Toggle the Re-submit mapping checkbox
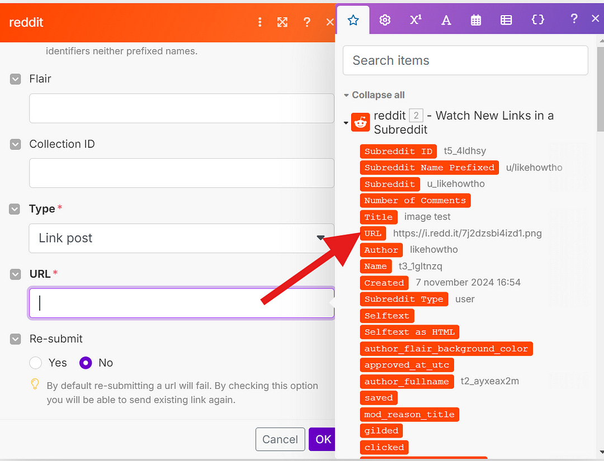604x461 pixels. (x=16, y=339)
